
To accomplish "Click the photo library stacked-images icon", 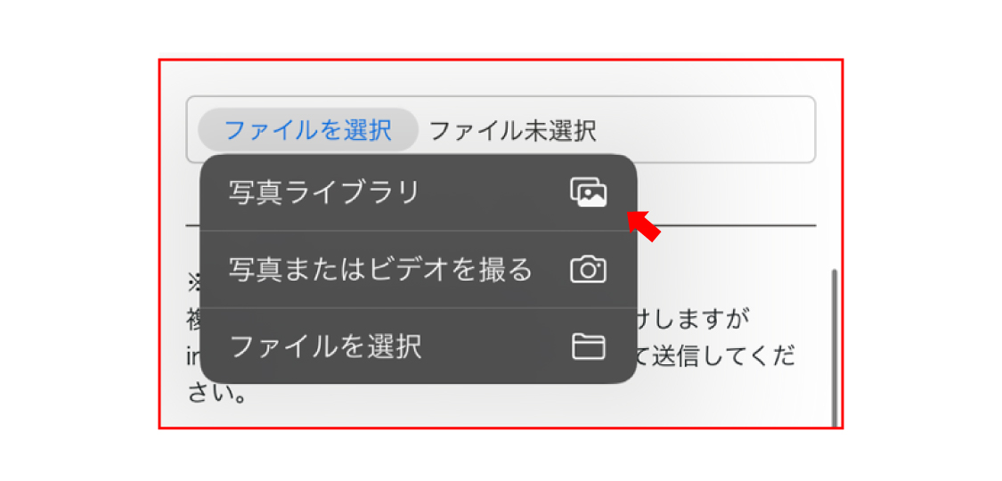I will [588, 192].
